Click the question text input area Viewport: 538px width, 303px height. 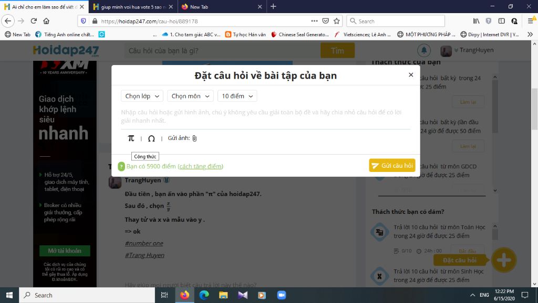click(265, 116)
